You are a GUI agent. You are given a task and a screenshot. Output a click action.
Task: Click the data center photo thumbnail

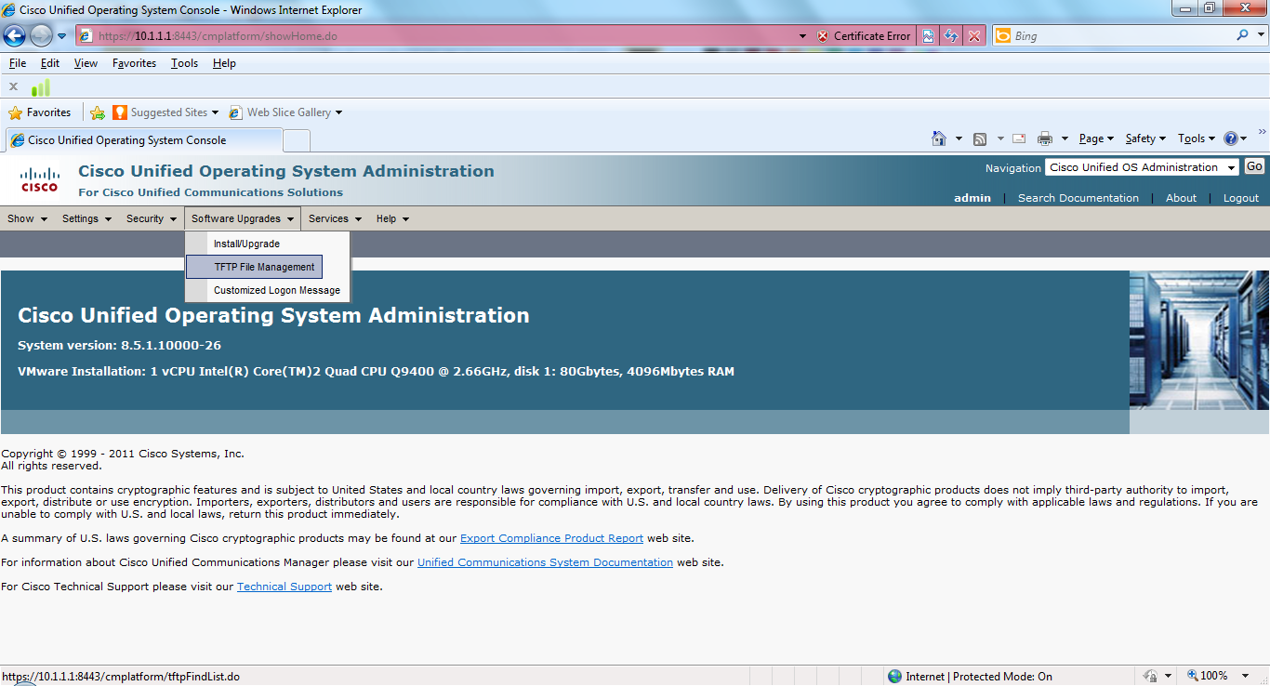[x=1199, y=340]
